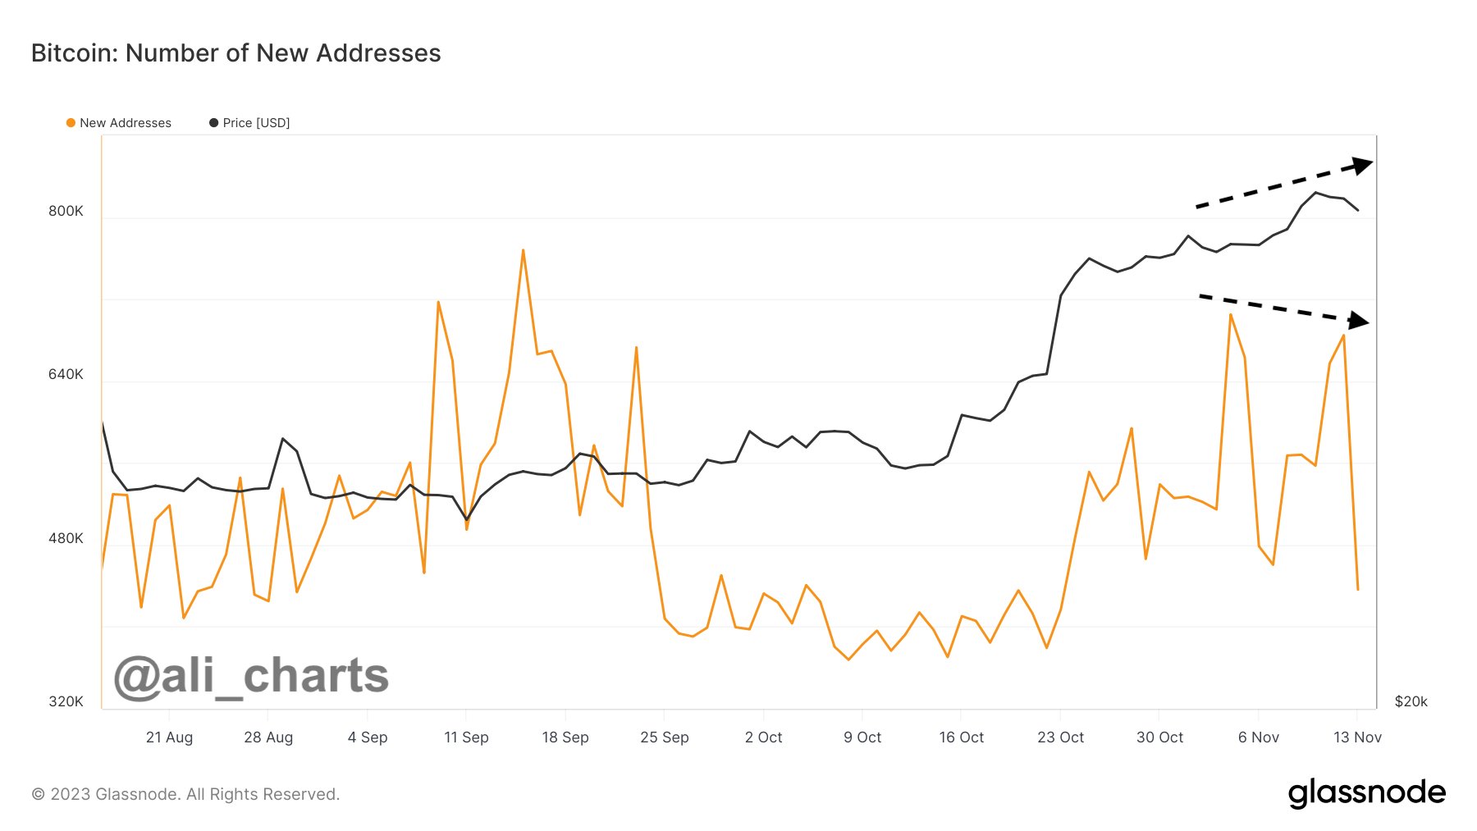This screenshot has width=1477, height=831.
Task: Toggle the Price [USD] legend label
Action: (256, 123)
